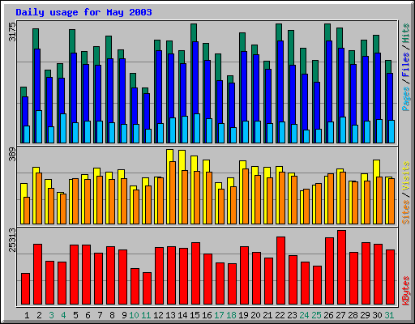Screen dimensions: 415x324
Task: Click the red KBytes bar for day 22
Action: 280,271
